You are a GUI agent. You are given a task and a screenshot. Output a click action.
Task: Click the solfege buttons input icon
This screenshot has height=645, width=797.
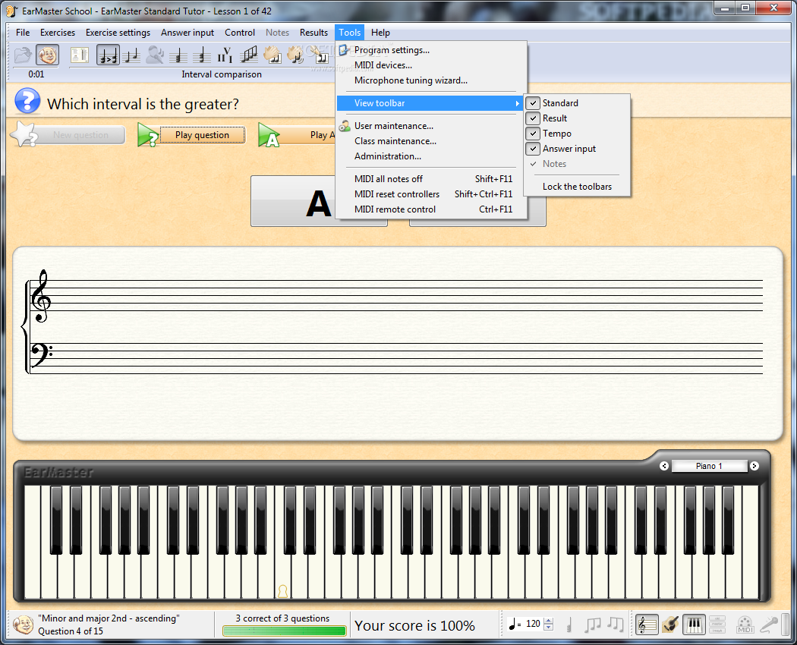click(717, 625)
